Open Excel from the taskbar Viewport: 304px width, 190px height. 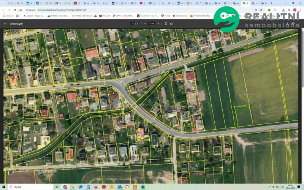pos(142,187)
